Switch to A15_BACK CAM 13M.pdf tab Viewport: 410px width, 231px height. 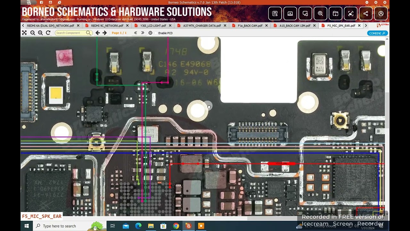(295, 25)
